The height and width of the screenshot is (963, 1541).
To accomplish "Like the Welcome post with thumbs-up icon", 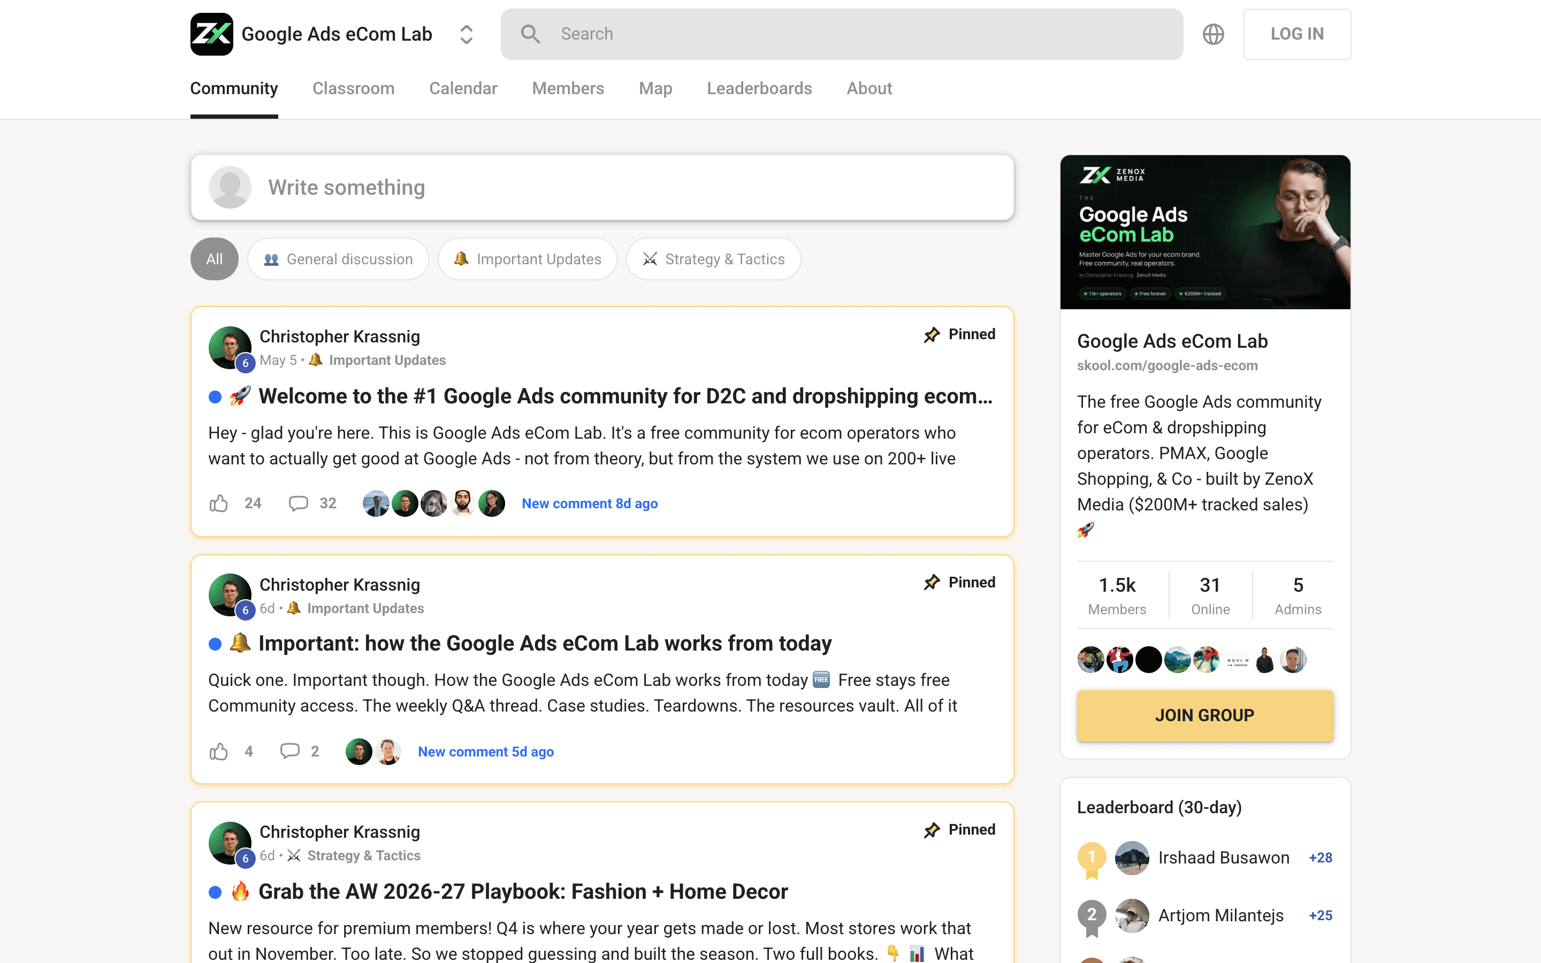I will (x=218, y=503).
